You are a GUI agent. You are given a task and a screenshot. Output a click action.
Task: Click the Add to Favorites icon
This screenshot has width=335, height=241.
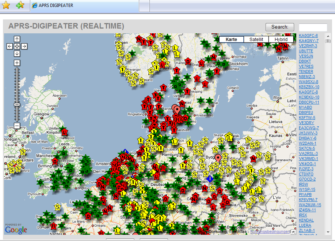20,5
